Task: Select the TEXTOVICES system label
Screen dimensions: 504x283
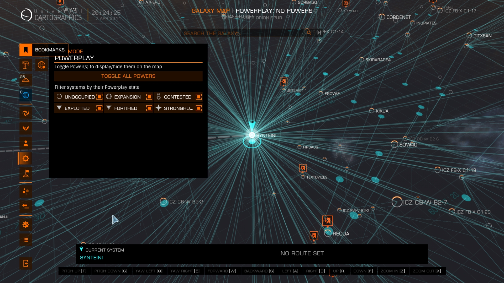Action: point(317,177)
